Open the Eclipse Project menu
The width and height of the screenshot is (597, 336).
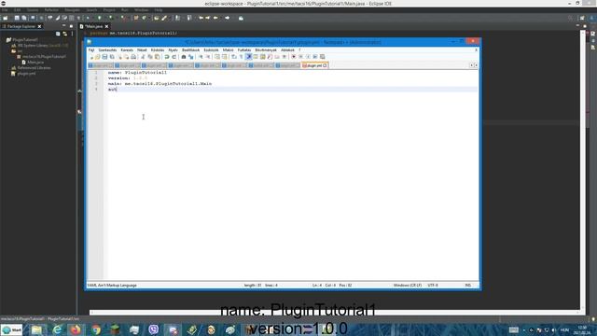click(x=109, y=10)
